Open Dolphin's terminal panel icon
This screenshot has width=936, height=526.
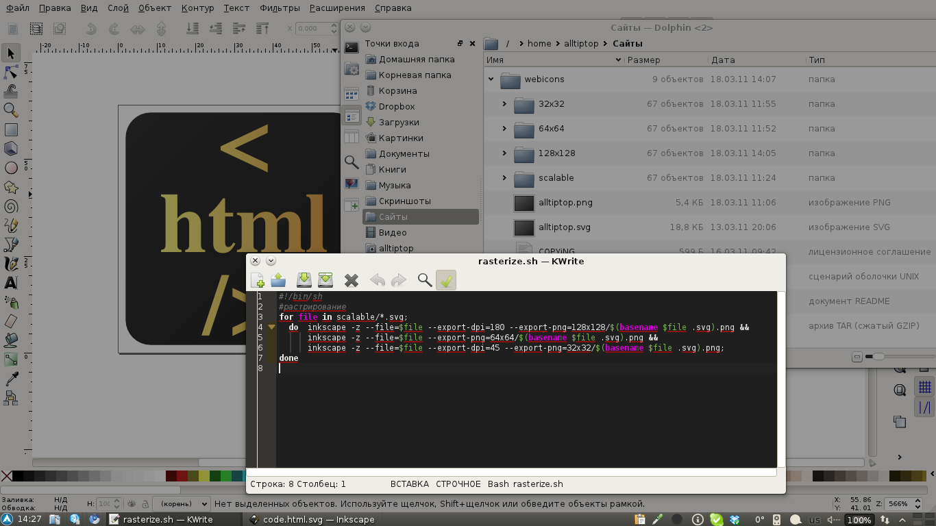tap(352, 47)
